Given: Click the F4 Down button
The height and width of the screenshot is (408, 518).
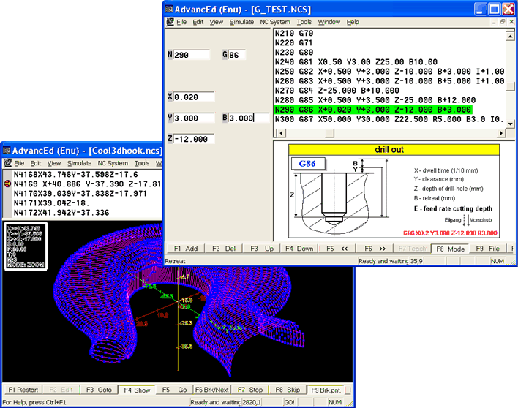Looking at the screenshot, I should pos(299,249).
